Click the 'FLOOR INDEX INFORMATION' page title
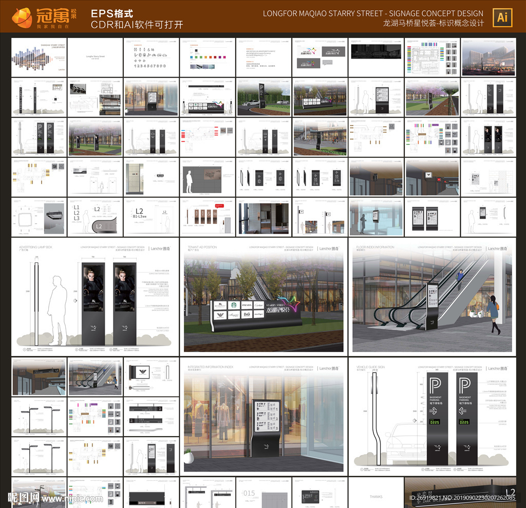 375,247
